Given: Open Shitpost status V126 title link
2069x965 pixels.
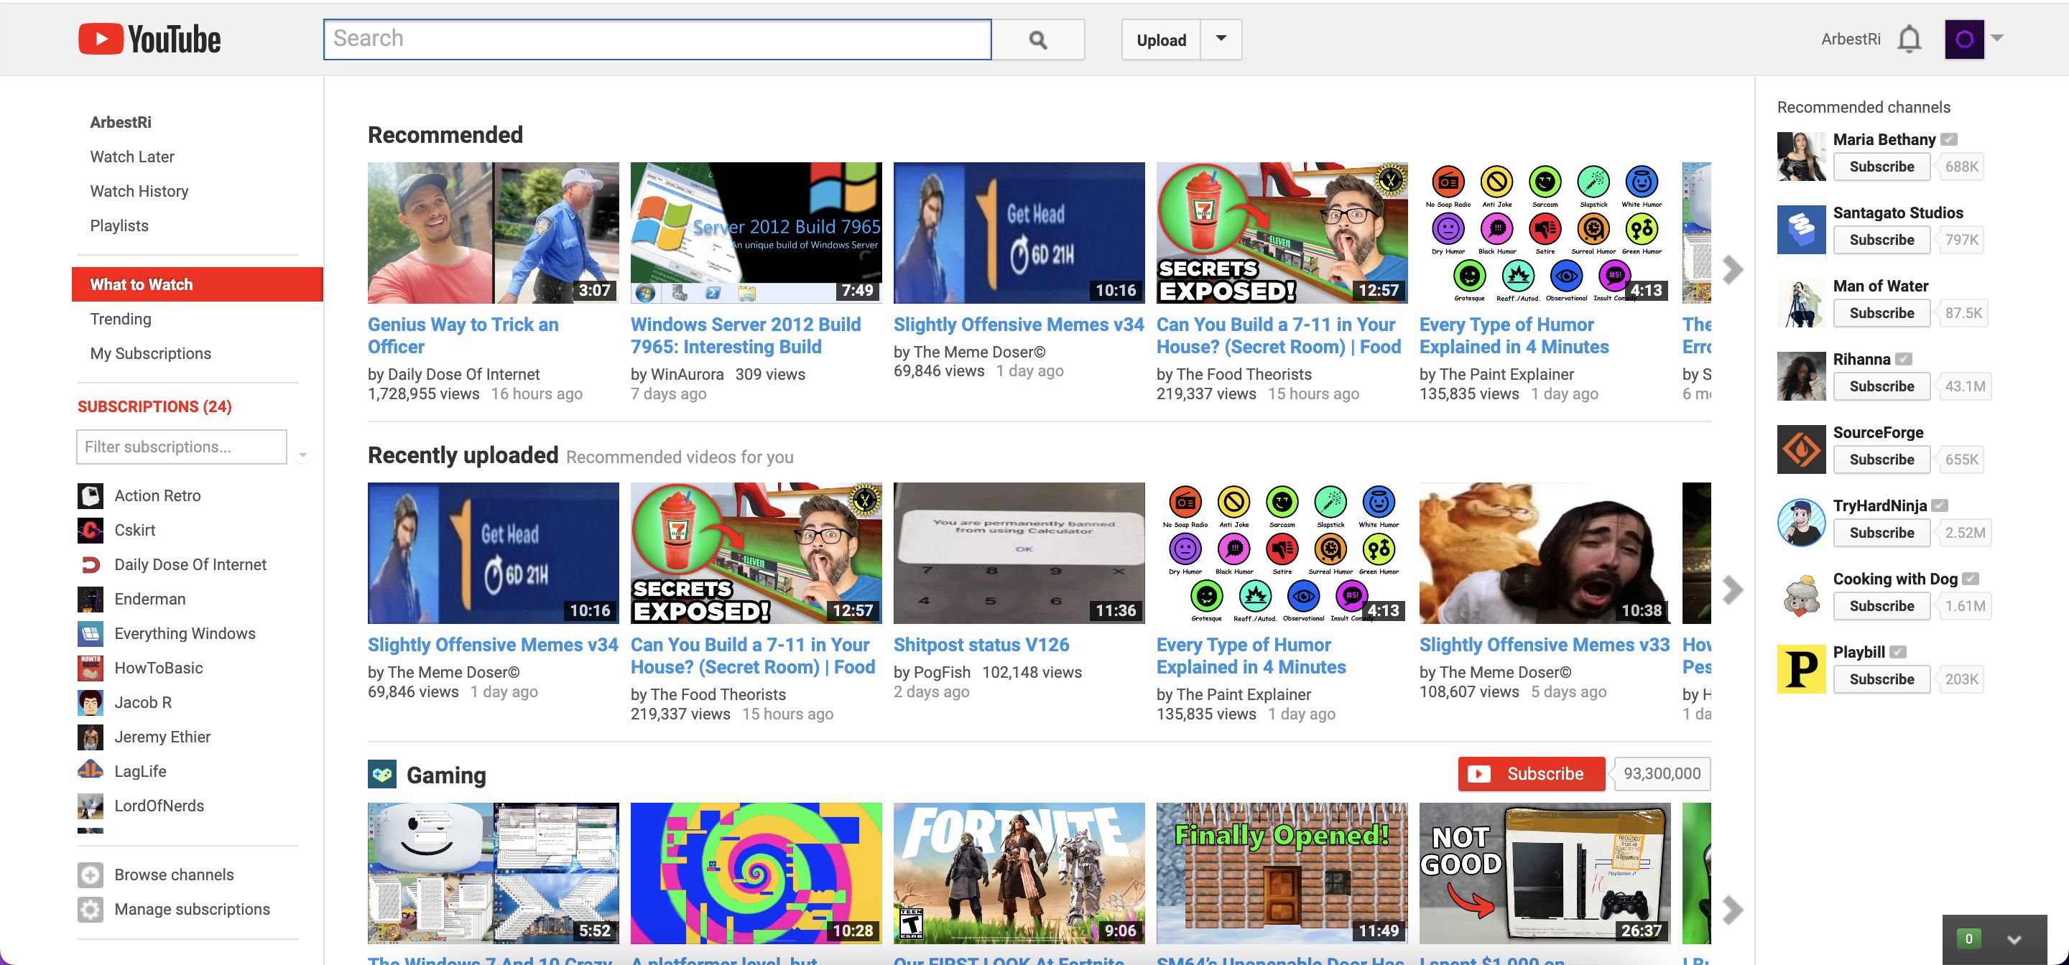Looking at the screenshot, I should click(x=981, y=645).
